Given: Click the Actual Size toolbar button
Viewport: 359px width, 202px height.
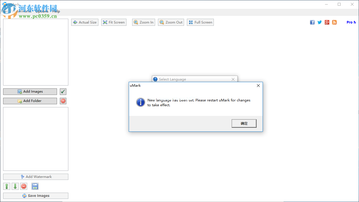Looking at the screenshot, I should pos(85,22).
